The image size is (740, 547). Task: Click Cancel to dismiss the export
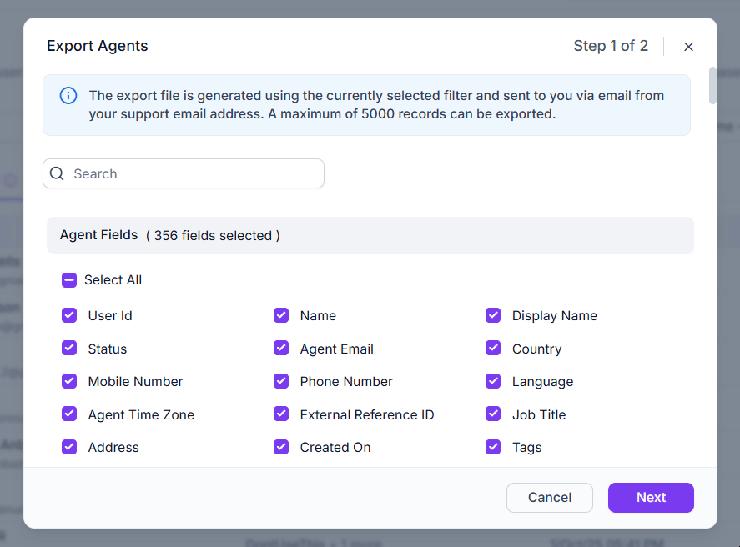pos(549,498)
